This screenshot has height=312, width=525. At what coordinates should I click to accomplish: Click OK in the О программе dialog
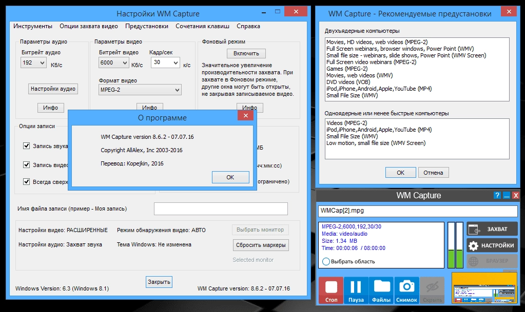click(230, 177)
